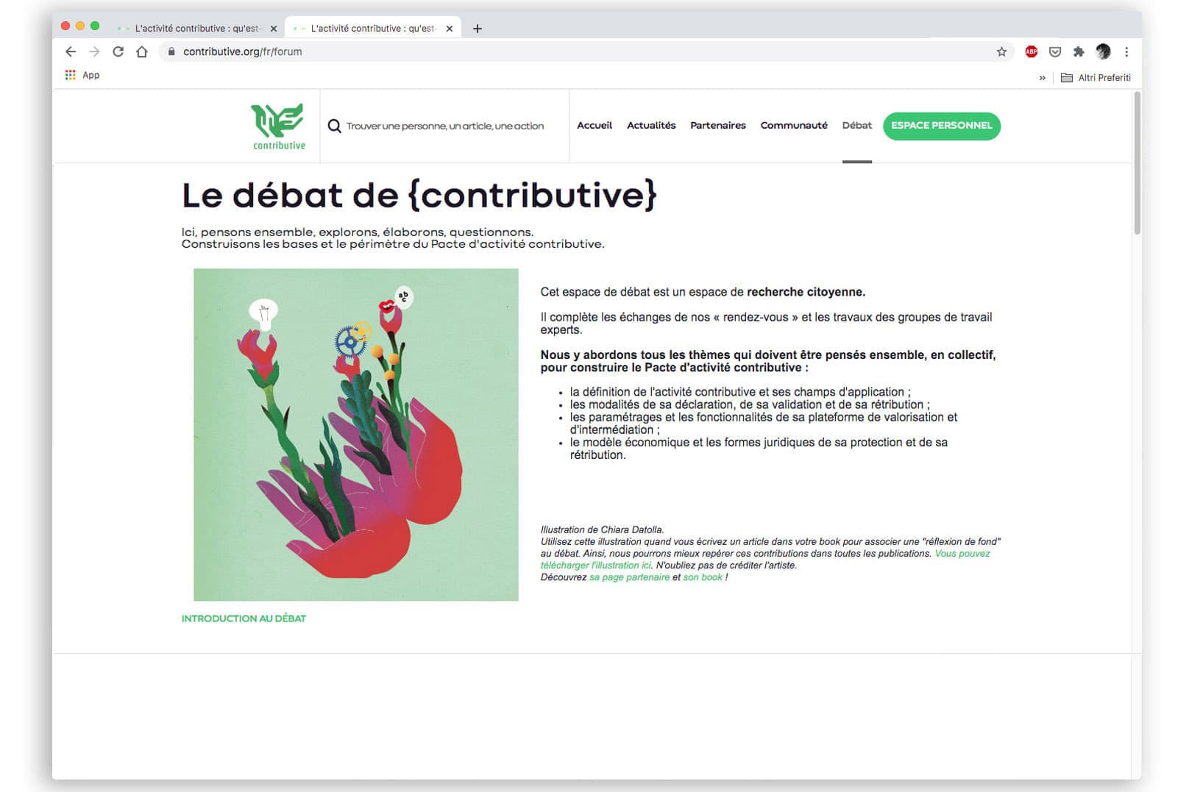Viewport: 1189px width, 792px height.
Task: Go to browser home page
Action: click(x=142, y=51)
